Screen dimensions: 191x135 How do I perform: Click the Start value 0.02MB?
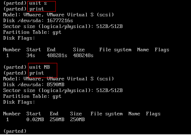tap(35, 120)
